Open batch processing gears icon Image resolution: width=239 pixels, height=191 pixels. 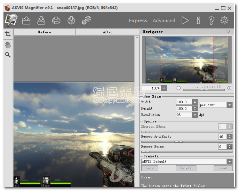tap(86, 20)
